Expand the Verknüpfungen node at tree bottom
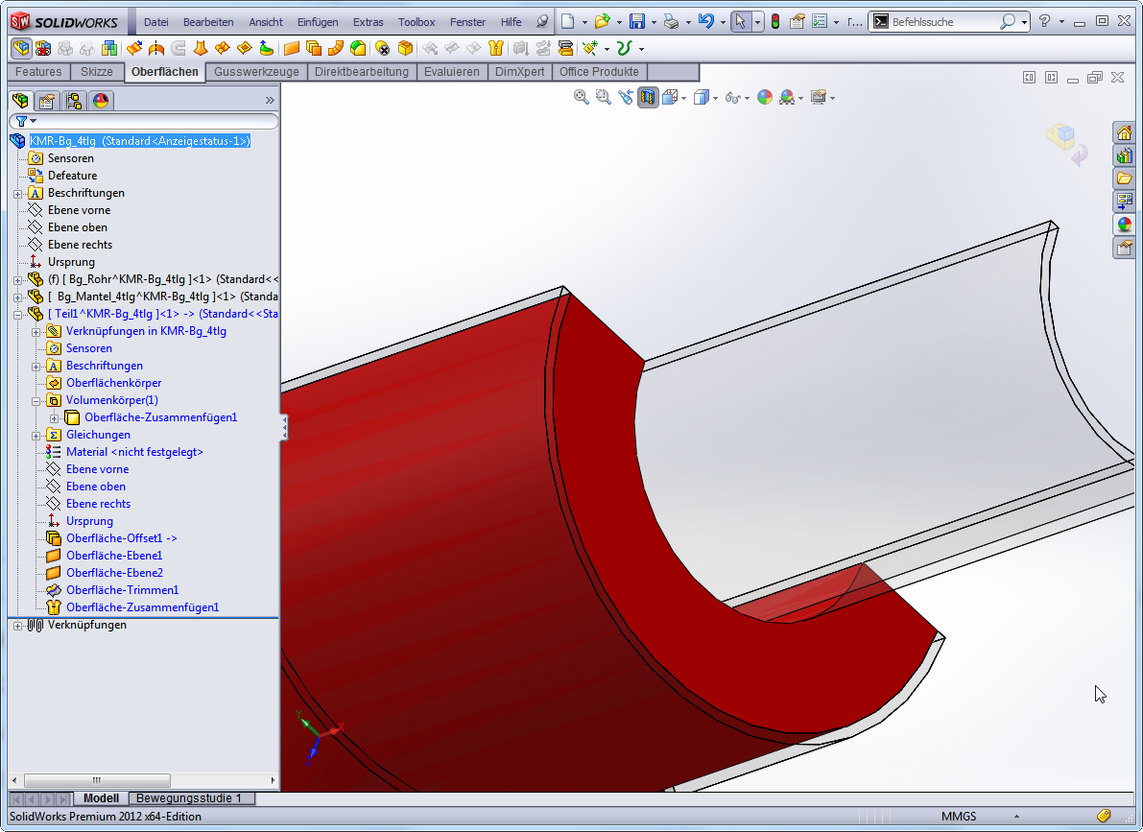This screenshot has width=1143, height=832. point(18,625)
